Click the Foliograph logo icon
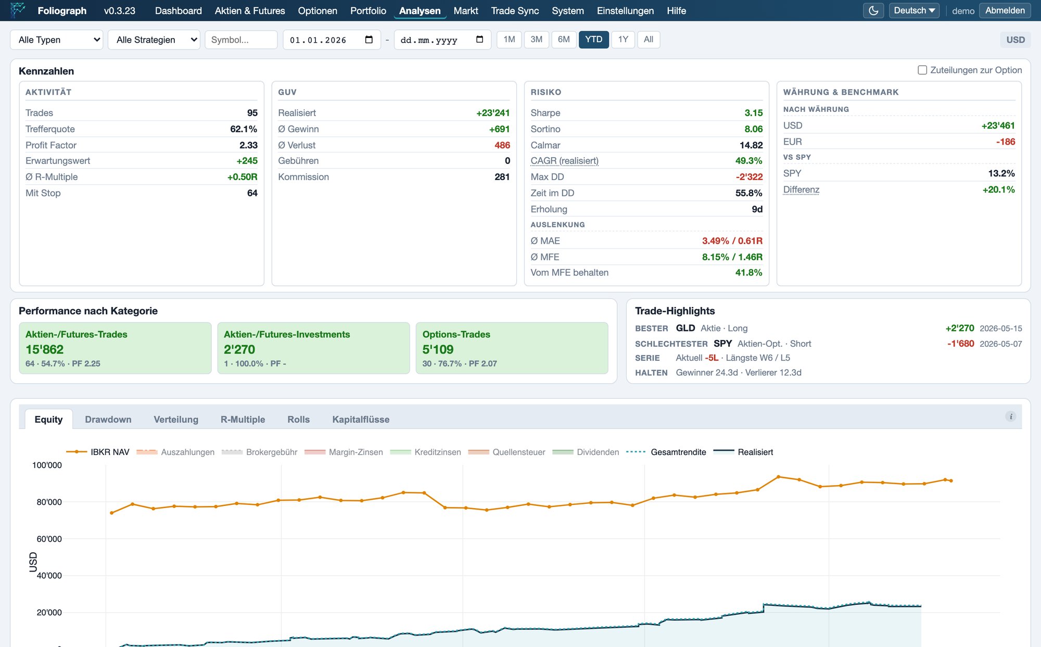Screen dimensions: 1041x647 coord(18,10)
